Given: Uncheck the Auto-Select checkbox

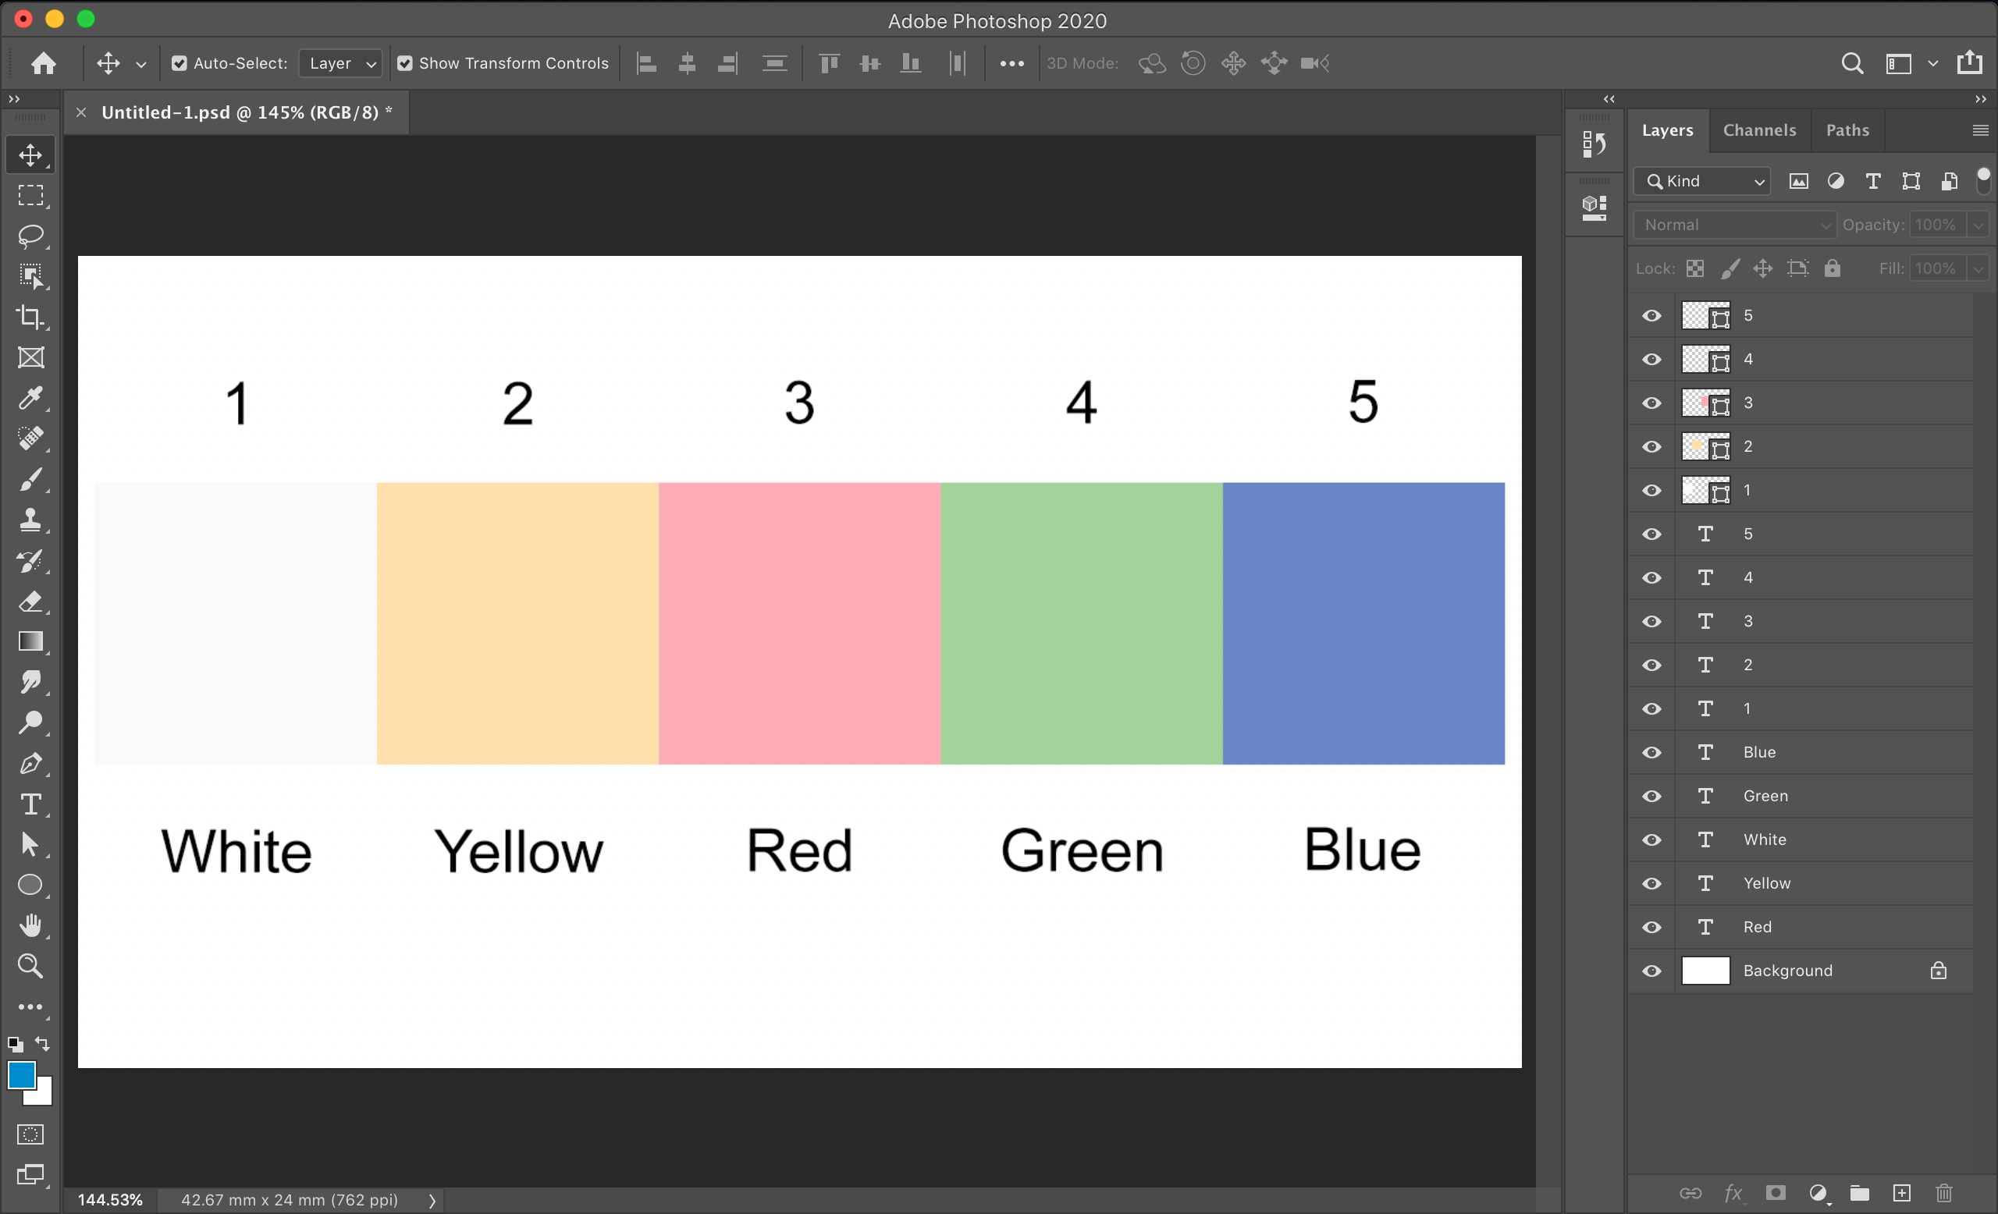Looking at the screenshot, I should [180, 63].
